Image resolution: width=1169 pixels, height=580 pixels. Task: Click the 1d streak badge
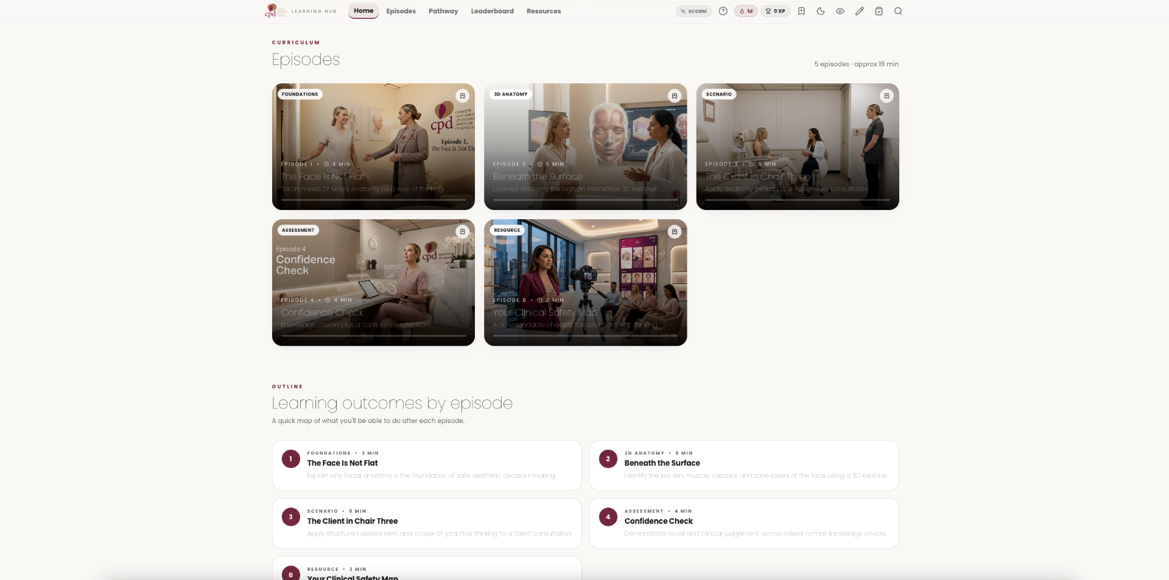[x=746, y=11]
